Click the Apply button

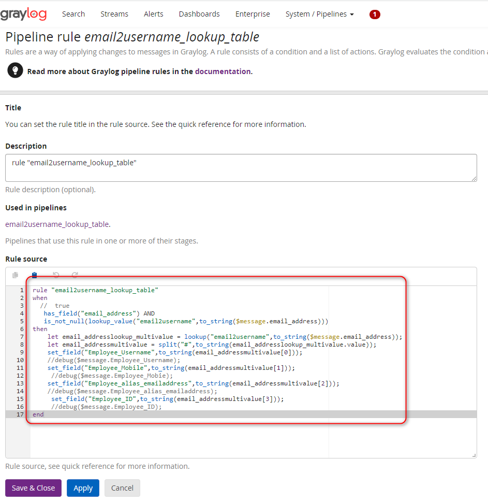click(x=83, y=488)
